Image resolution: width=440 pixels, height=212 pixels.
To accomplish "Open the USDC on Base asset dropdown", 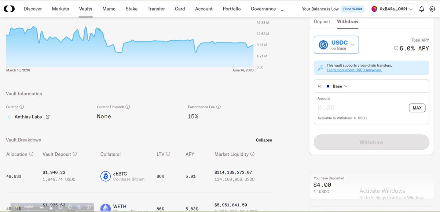I will pos(336,45).
